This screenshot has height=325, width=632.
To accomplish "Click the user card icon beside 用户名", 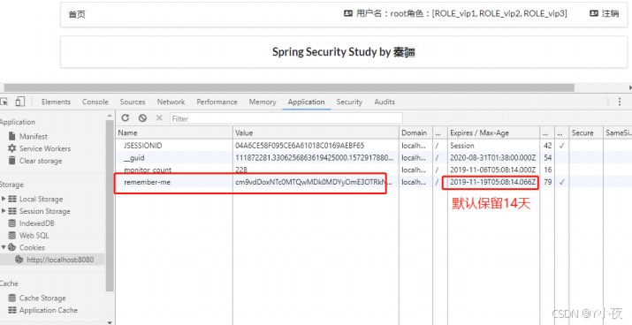I will point(348,13).
